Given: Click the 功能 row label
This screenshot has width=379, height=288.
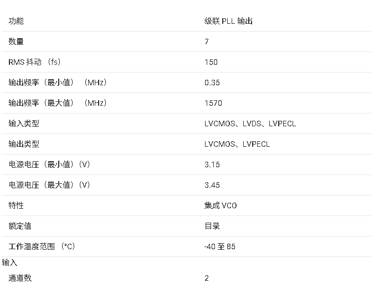Looking at the screenshot, I should pos(16,21).
